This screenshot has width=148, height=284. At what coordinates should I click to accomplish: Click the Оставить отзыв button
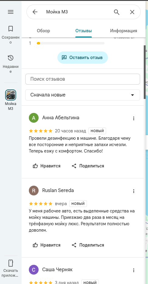coord(83,58)
